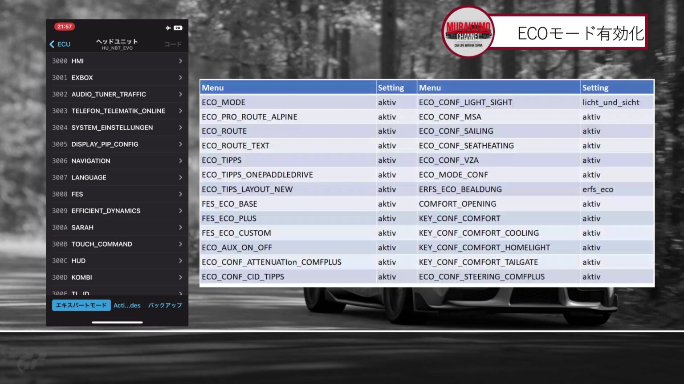Tap the blue back chevron next to ECU

pos(52,44)
